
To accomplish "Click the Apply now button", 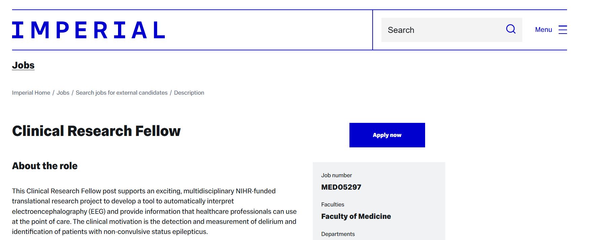I will (387, 135).
